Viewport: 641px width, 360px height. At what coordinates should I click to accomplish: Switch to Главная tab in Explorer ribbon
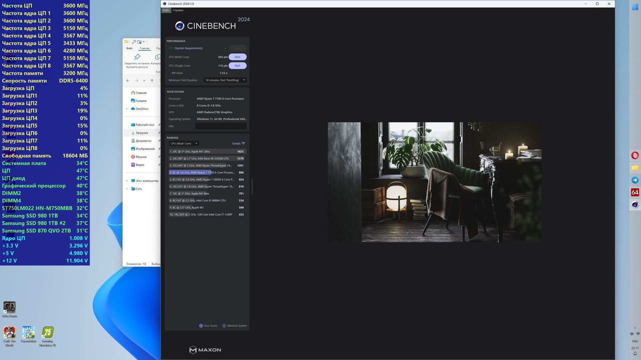[145, 48]
